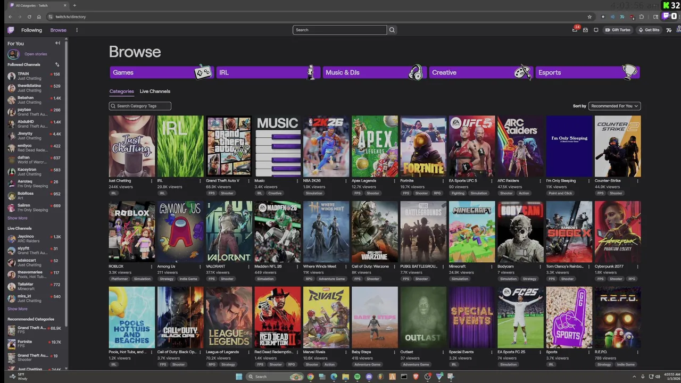Open the Sort by Recommended For You dropdown

pyautogui.click(x=615, y=106)
